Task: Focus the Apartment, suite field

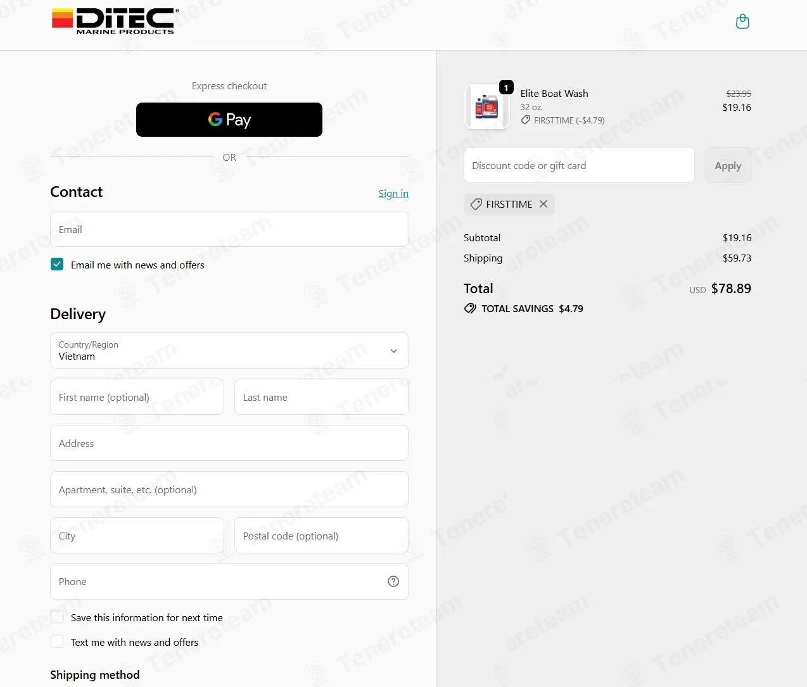Action: pyautogui.click(x=229, y=489)
